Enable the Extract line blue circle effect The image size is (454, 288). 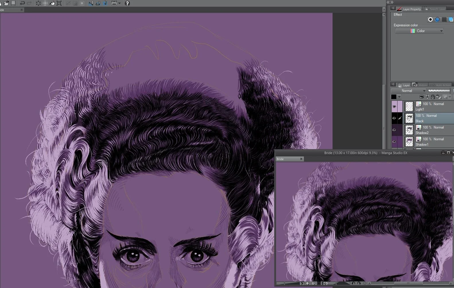[437, 19]
